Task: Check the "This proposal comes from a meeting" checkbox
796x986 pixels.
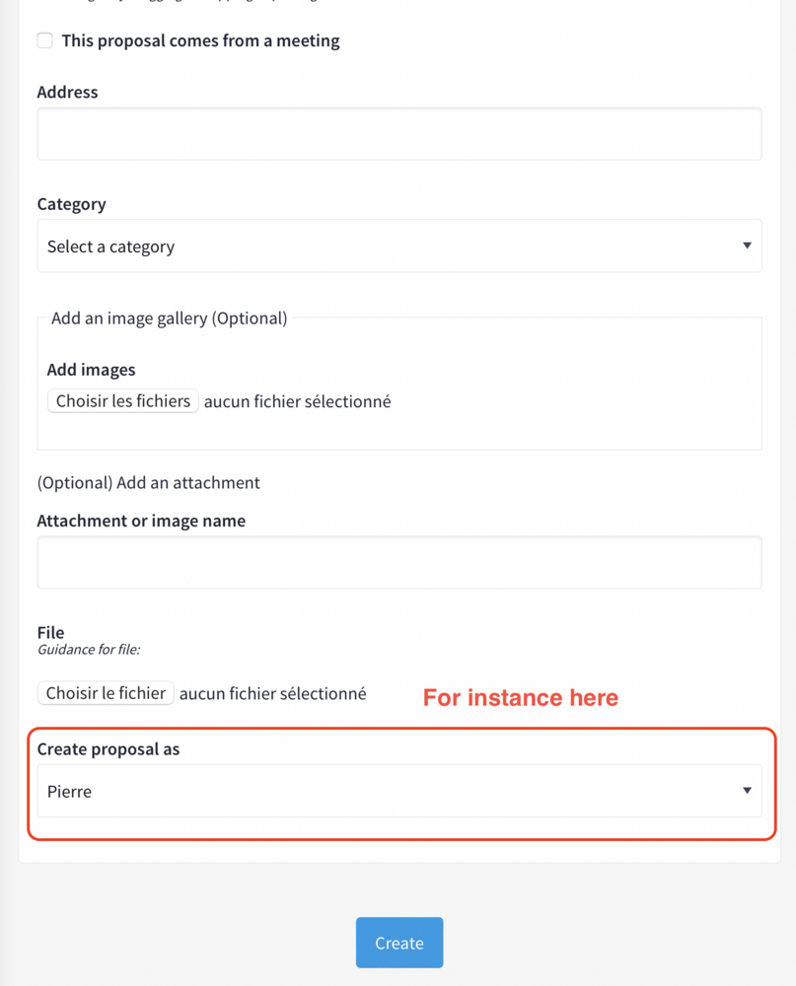Action: (x=45, y=40)
